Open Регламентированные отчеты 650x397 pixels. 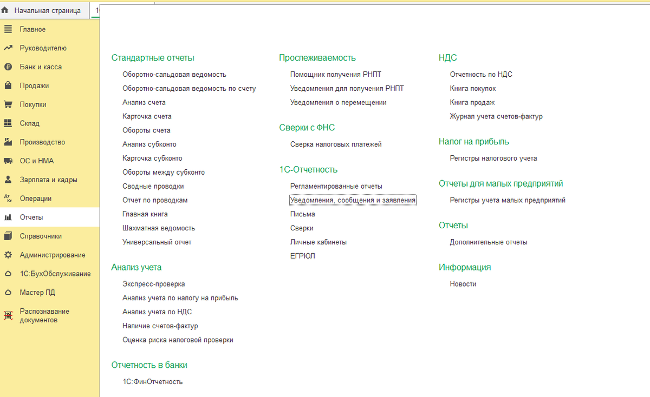336,186
